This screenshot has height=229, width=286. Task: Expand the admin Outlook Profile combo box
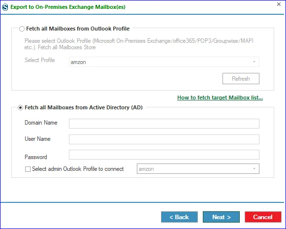click(x=198, y=169)
